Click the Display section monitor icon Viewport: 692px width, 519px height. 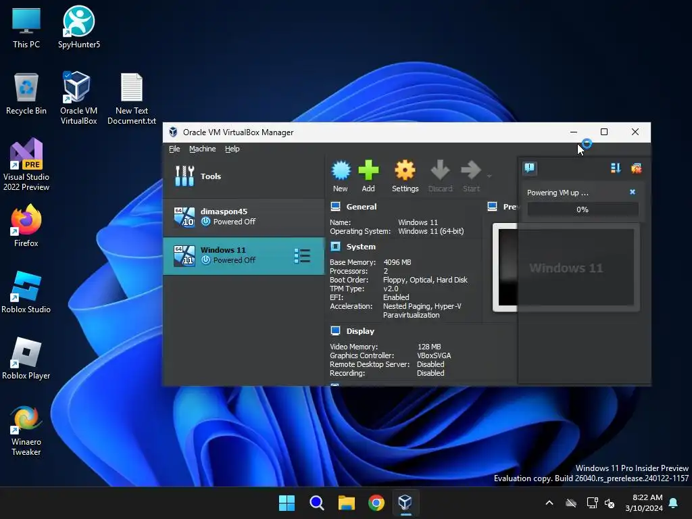(335, 330)
